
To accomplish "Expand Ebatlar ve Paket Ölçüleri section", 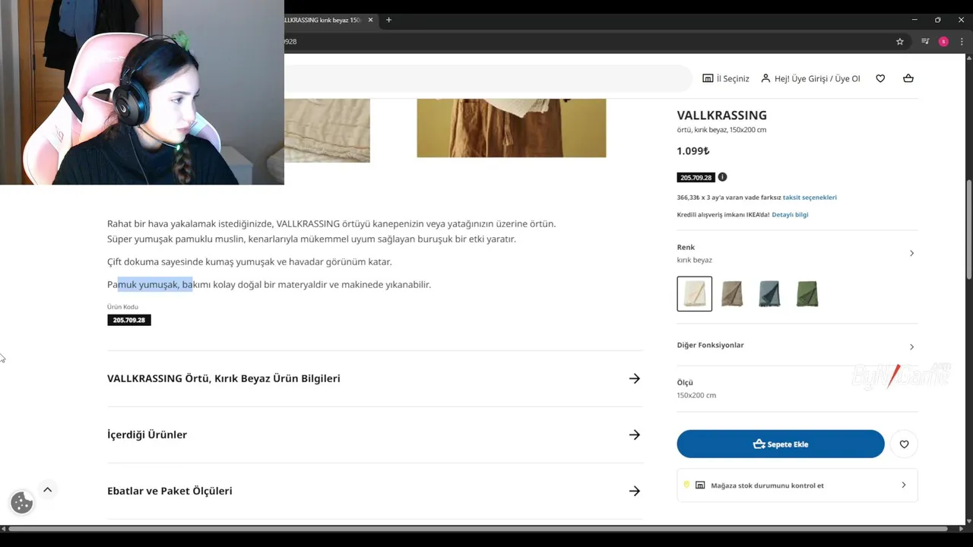I will pos(375,491).
